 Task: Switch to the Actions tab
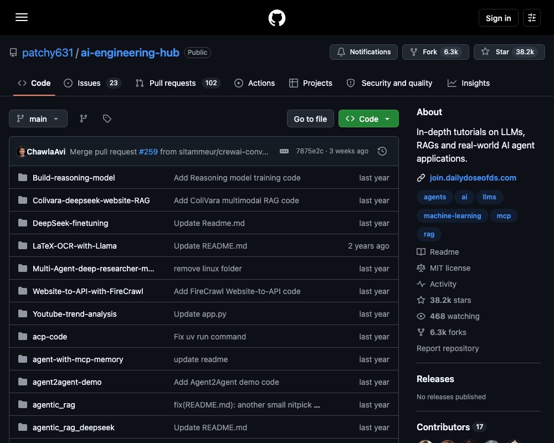(254, 83)
